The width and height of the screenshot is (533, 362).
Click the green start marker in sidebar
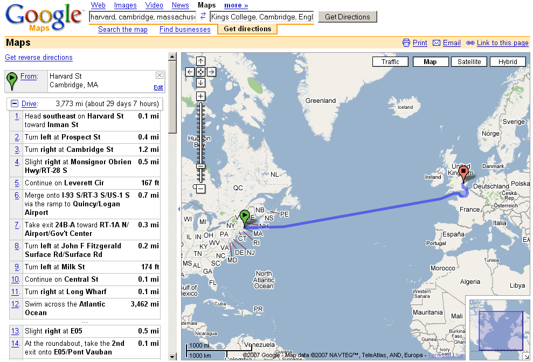click(x=12, y=81)
